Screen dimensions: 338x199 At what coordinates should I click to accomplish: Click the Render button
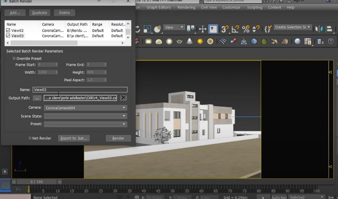118,138
